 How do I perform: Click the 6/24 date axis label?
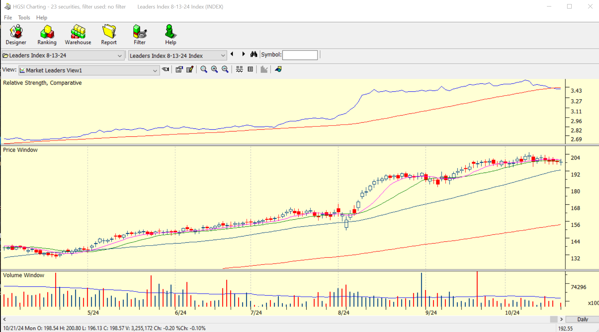pos(181,313)
